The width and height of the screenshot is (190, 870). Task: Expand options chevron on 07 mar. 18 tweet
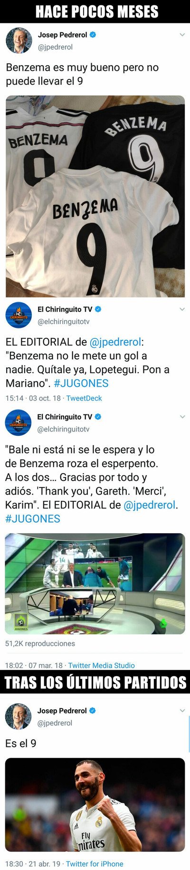click(x=182, y=417)
